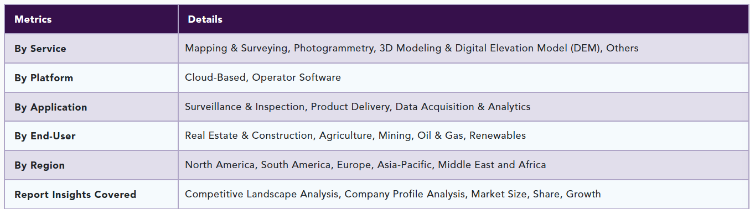The width and height of the screenshot is (750, 209).
Task: Click the Mapping & Surveying text
Action: coord(236,48)
